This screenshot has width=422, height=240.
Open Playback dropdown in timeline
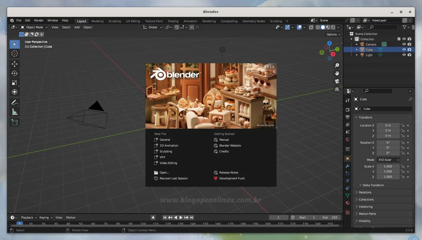pos(29,218)
